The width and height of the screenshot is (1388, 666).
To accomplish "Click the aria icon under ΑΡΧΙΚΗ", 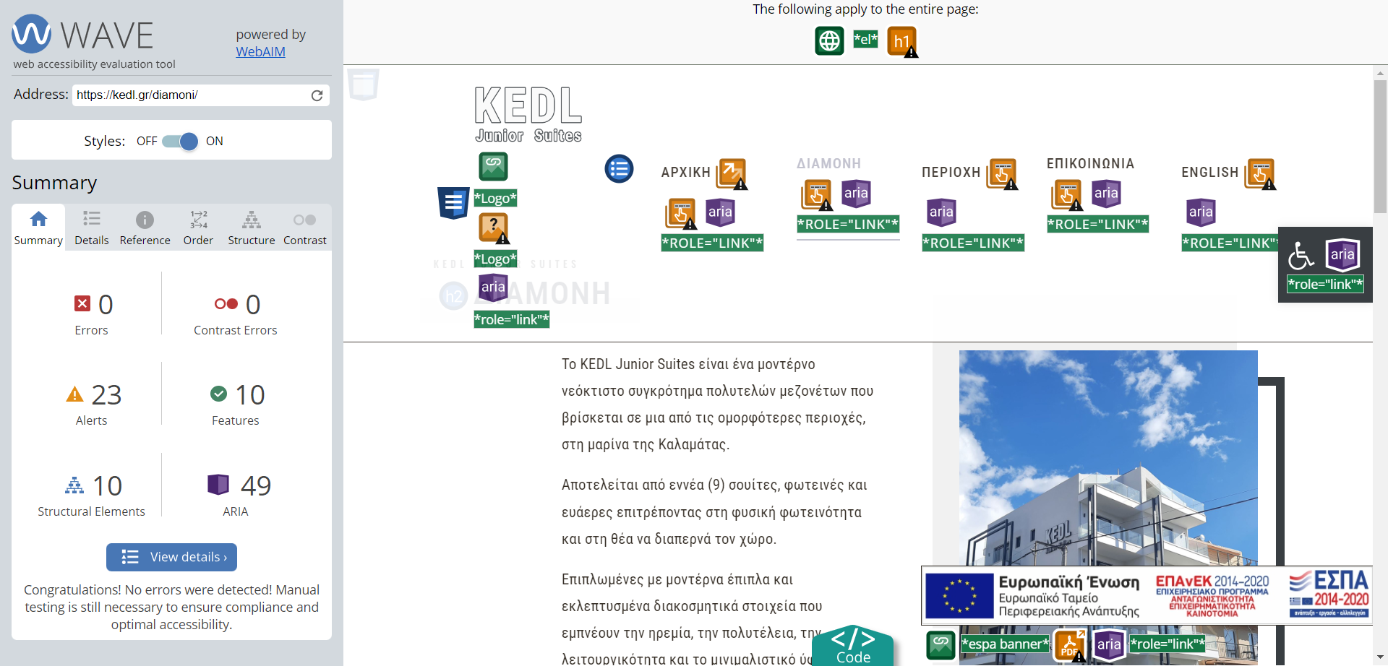I will [720, 212].
